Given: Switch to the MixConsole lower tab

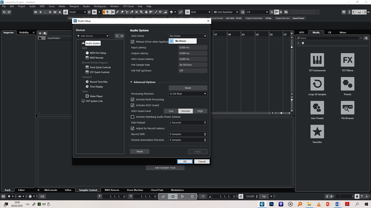Looking at the screenshot, I should coord(51,190).
